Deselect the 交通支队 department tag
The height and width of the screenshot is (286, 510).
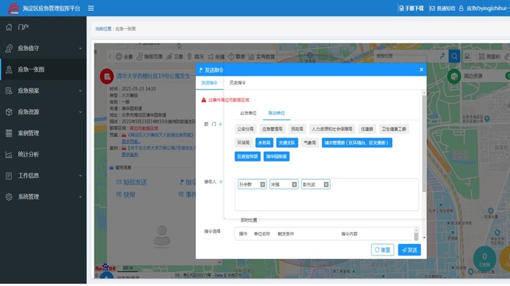[x=287, y=142]
